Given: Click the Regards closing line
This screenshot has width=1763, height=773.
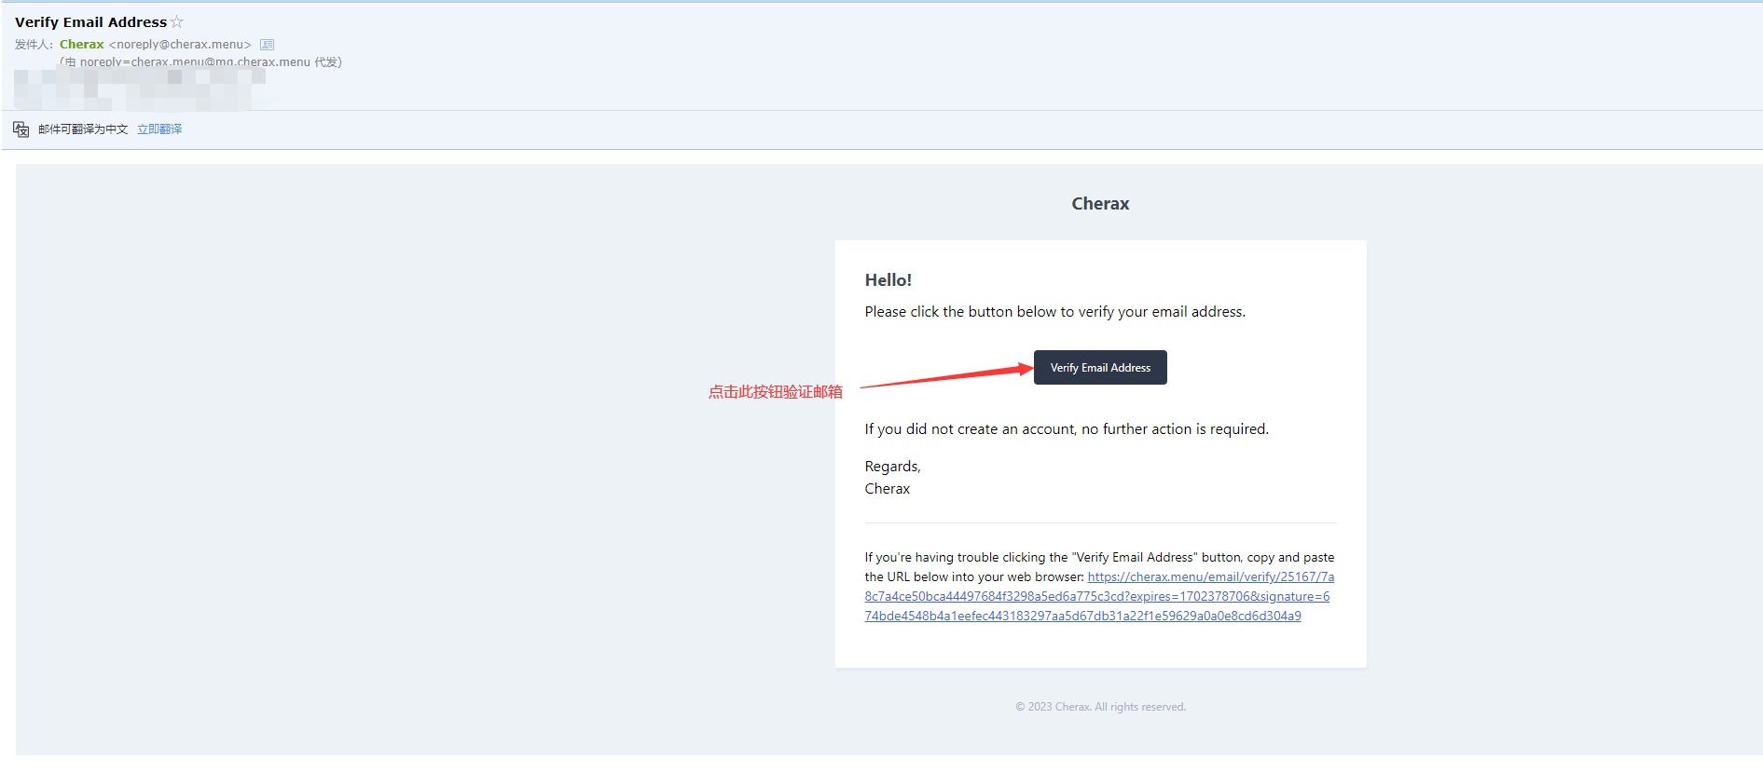Looking at the screenshot, I should [892, 467].
